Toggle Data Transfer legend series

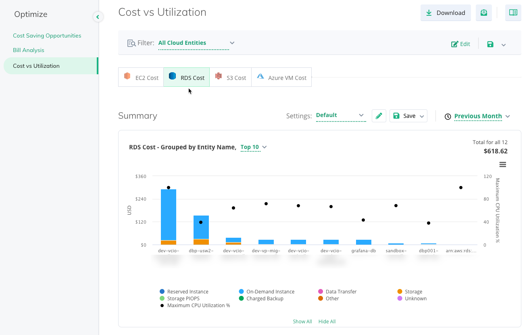(x=337, y=291)
